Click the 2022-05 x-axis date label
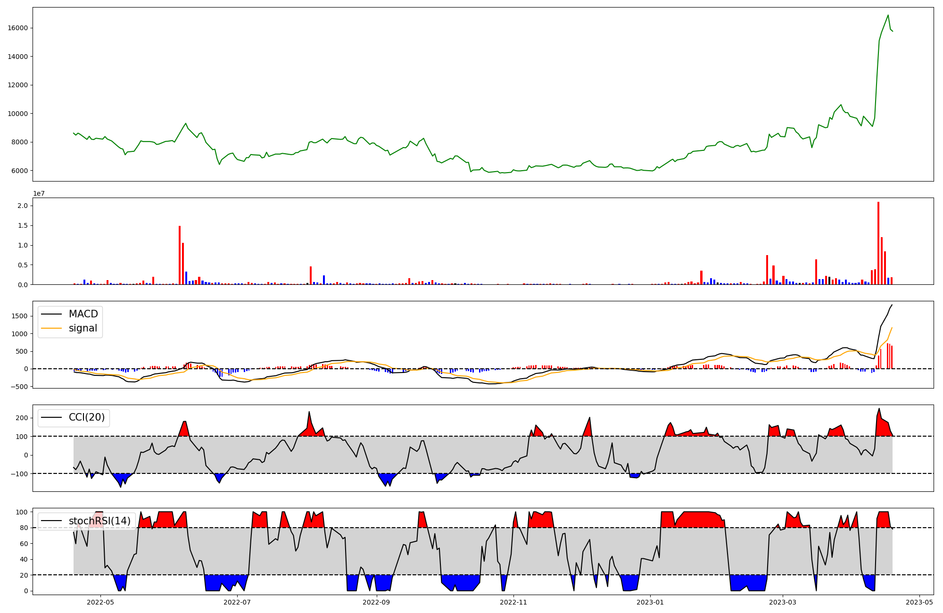The height and width of the screenshot is (613, 943). [100, 602]
